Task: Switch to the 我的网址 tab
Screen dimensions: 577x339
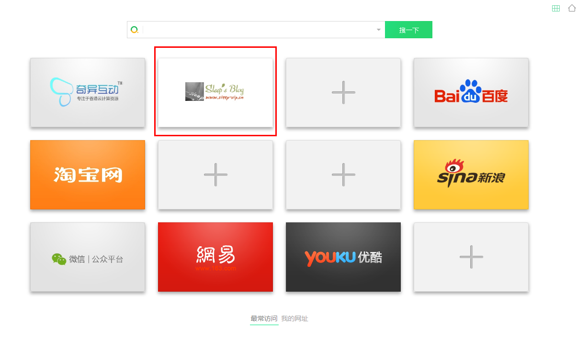Action: click(294, 318)
